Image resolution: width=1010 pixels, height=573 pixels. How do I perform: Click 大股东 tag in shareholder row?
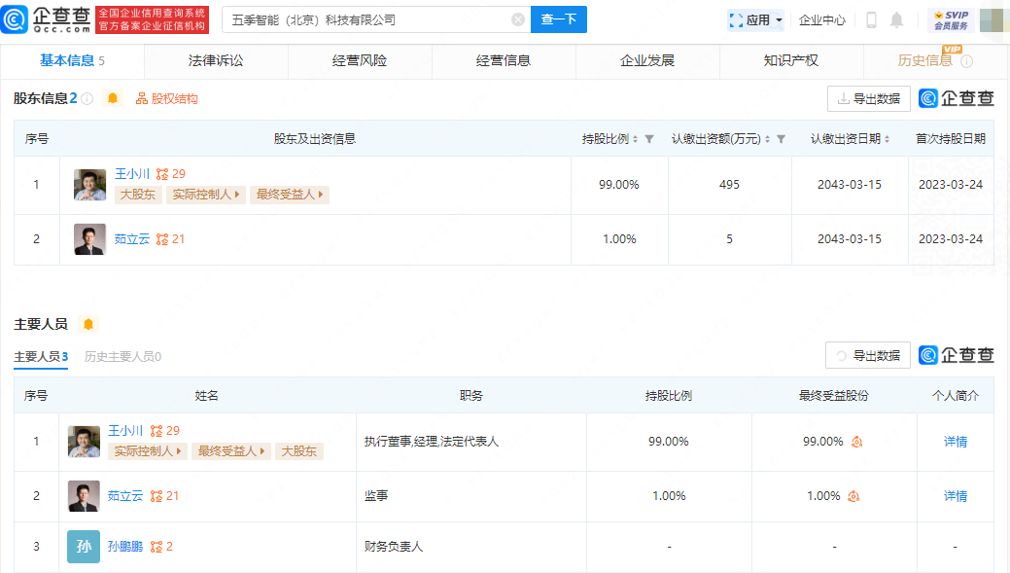click(x=138, y=195)
